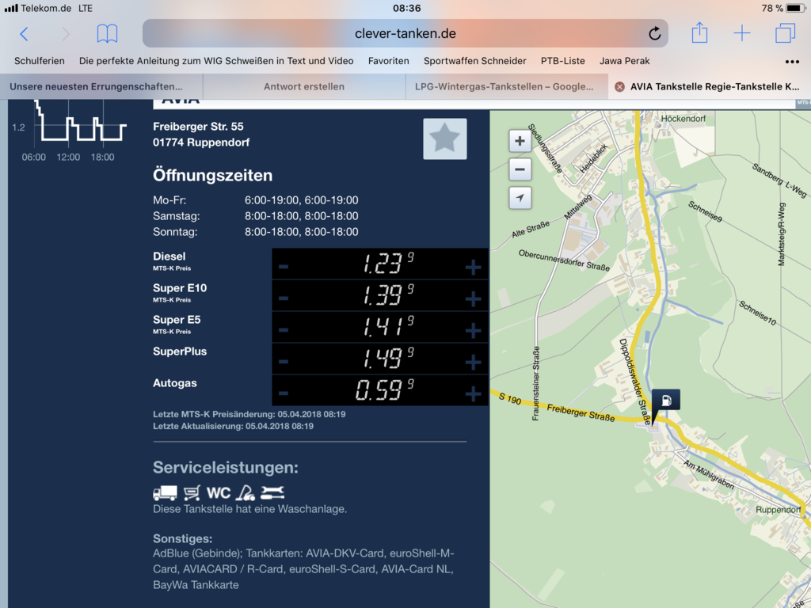811x608 pixels.
Task: Zoom in on the map
Action: pos(520,141)
